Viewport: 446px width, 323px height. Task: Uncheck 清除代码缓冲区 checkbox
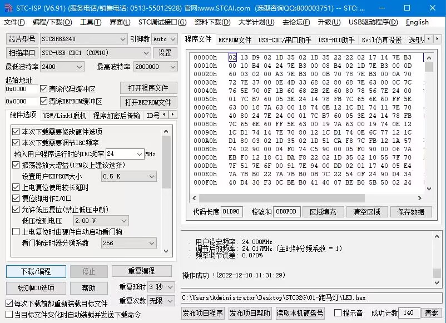pyautogui.click(x=44, y=89)
